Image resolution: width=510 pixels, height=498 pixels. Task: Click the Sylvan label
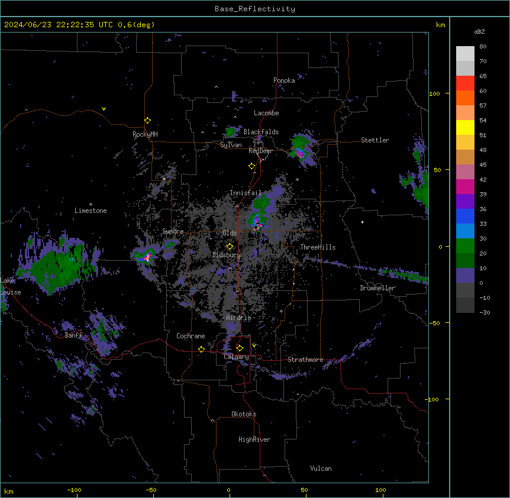click(231, 145)
